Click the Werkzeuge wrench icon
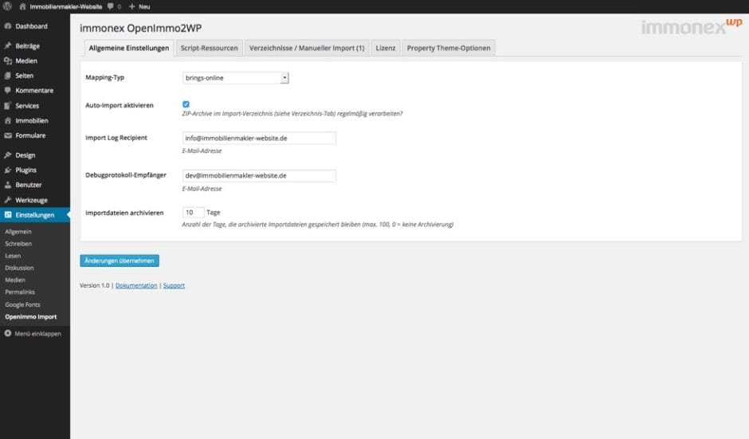This screenshot has width=749, height=439. pos(8,200)
